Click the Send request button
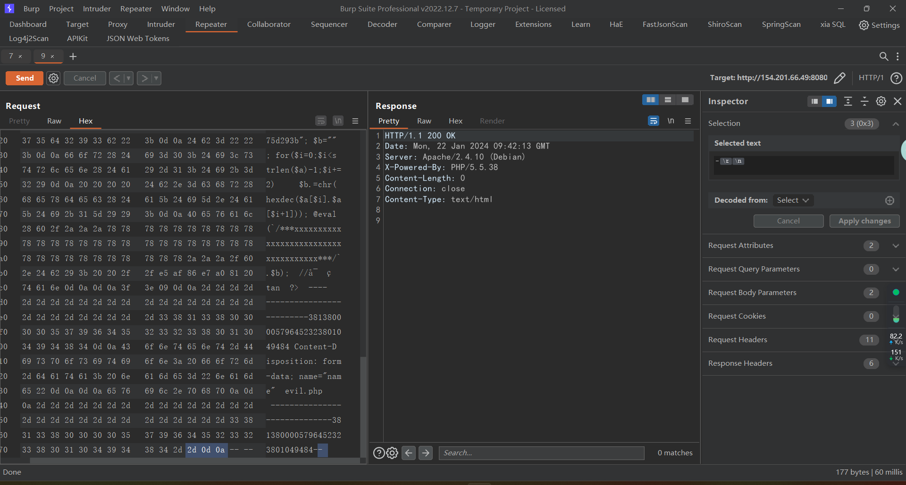The height and width of the screenshot is (485, 906). 25,78
